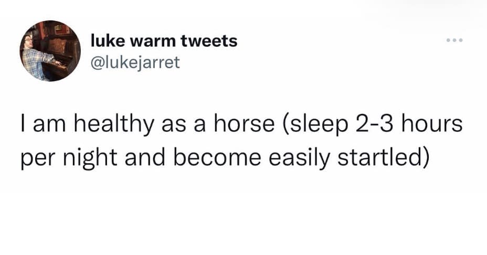Viewport: 487px width, 255px height.
Task: Click the word "luke" in the display name
Action: point(107,41)
